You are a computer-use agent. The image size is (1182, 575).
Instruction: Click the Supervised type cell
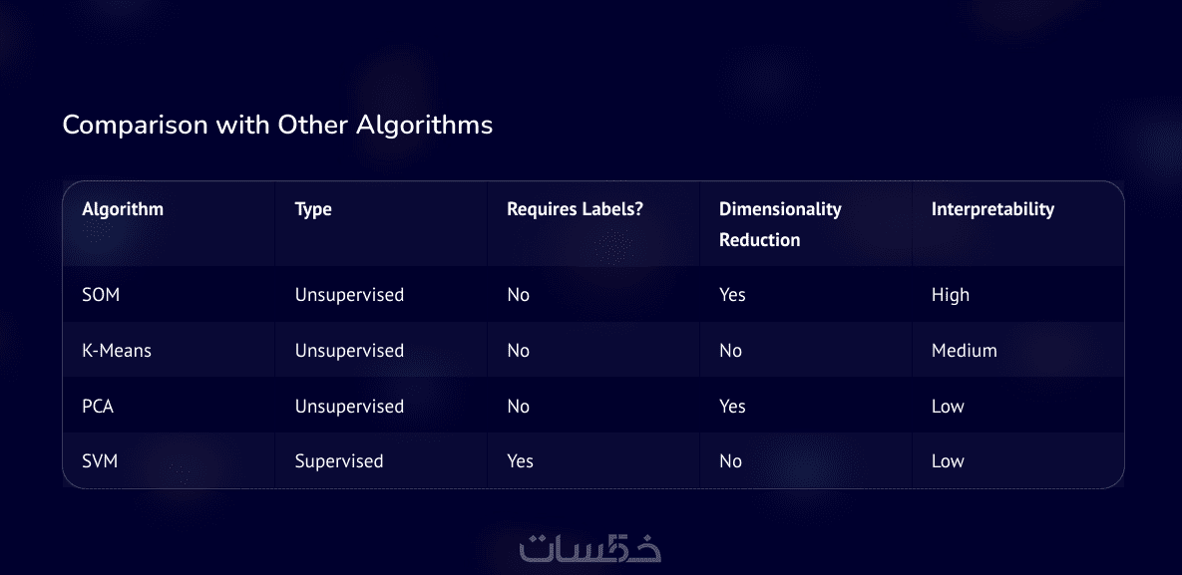339,461
